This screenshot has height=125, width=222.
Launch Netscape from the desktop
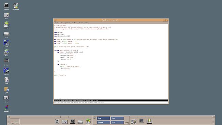6,25
